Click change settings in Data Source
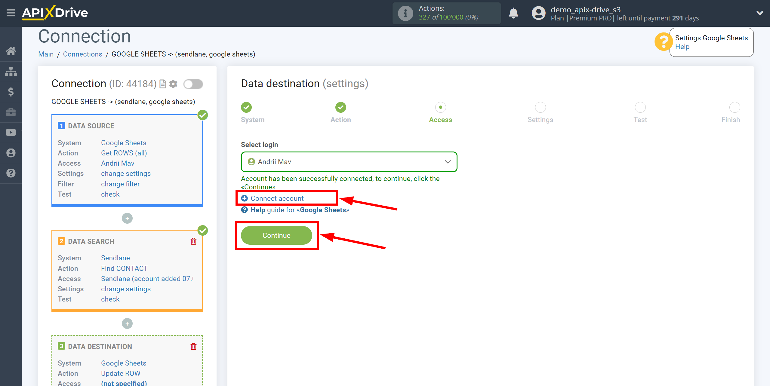 [126, 173]
